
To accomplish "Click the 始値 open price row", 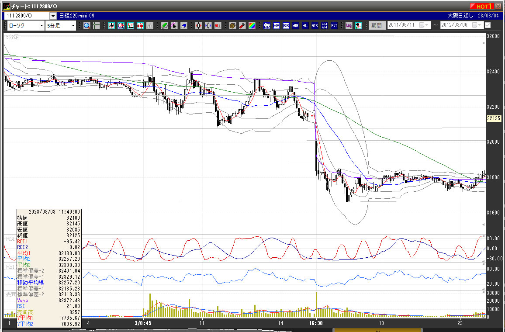I will tap(48, 218).
